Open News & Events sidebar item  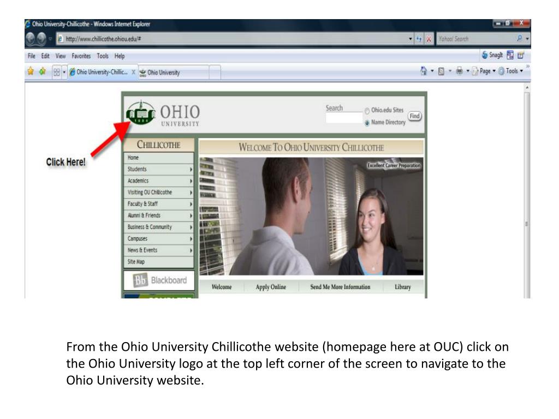[159, 250]
